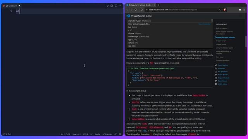Viewport: 248px width, 139px height.
Task: Reload the browser page
Action: click(136, 10)
